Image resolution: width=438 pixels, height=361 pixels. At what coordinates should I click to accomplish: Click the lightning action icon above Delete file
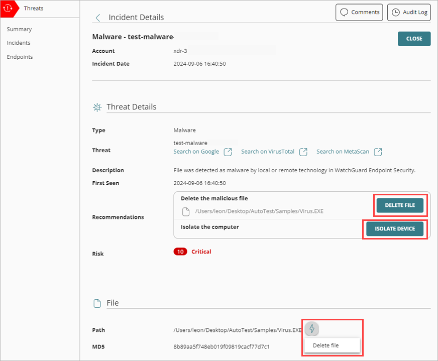click(312, 329)
